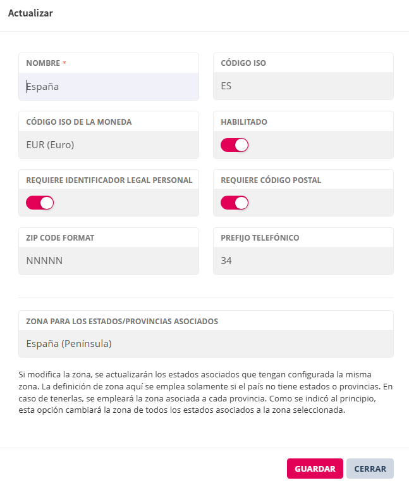Screen dimensions: 409x485
Task: Click the Zona para los estados/provincias label
Action: [x=122, y=322]
